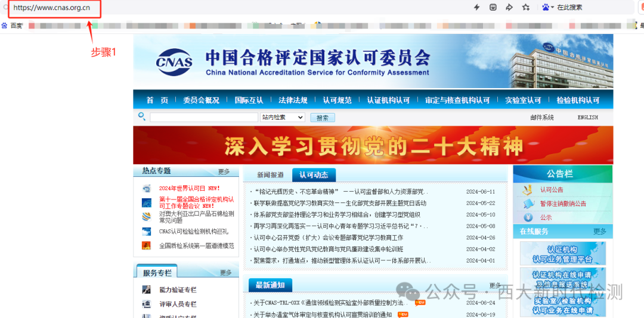Screen dimensions: 644x318
Task: Open the 联学联做提高党纪学习教育实效 article
Action: coord(340,203)
